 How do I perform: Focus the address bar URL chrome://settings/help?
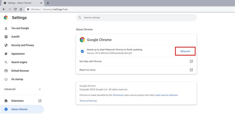pyautogui.click(x=55, y=9)
